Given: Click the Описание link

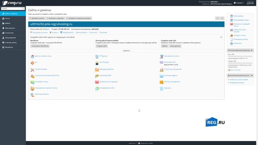Looking at the screenshot, I should coord(103,32).
